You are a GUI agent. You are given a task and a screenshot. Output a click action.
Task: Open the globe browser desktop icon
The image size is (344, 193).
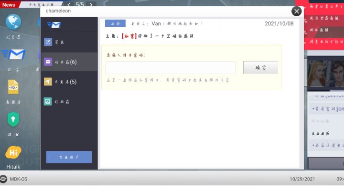coord(13,22)
